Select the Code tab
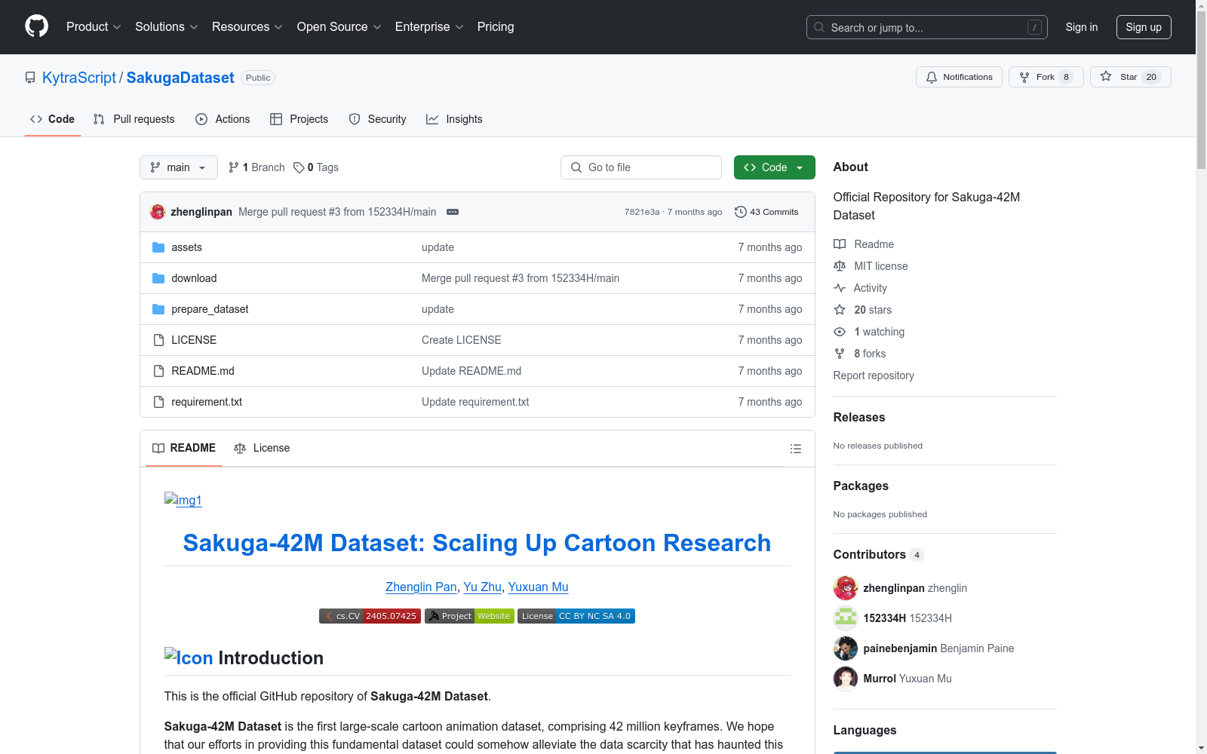1207x754 pixels. tap(52, 119)
